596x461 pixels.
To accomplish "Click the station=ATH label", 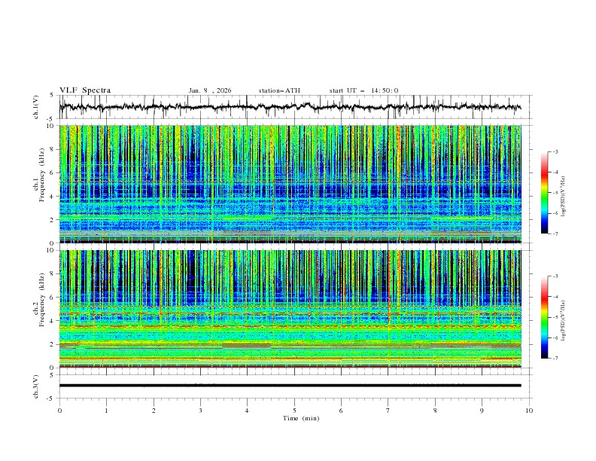I will pyautogui.click(x=279, y=90).
